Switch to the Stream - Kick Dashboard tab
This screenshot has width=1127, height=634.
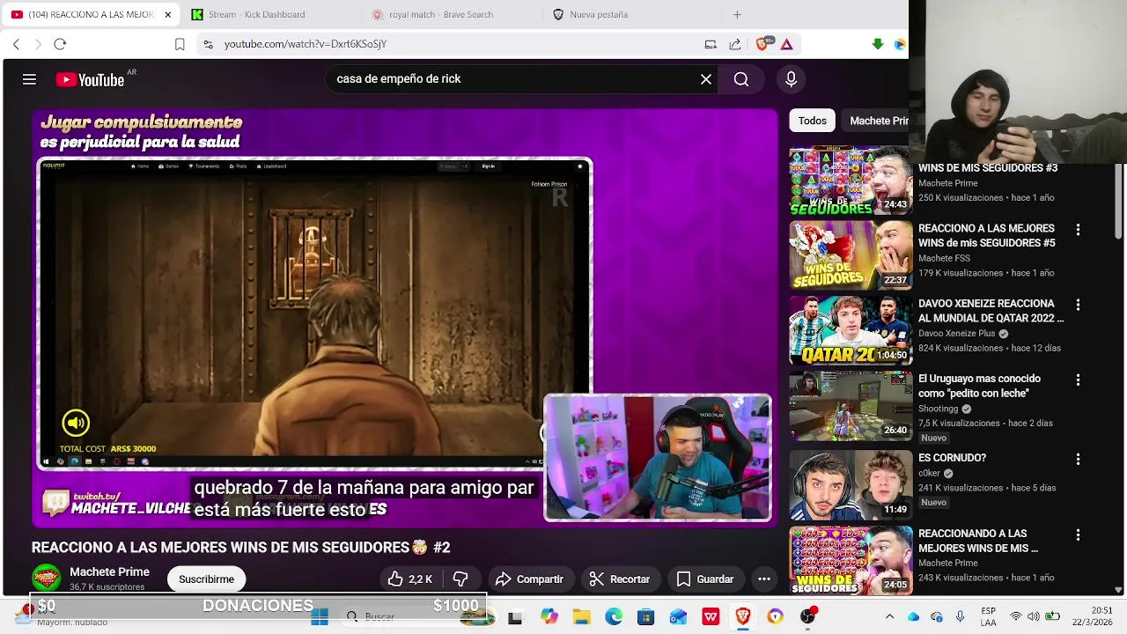pyautogui.click(x=264, y=14)
